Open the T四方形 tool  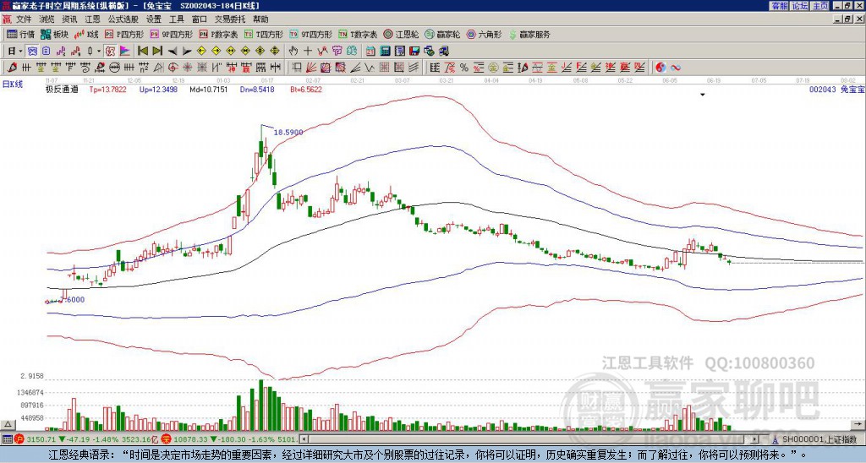(264, 34)
